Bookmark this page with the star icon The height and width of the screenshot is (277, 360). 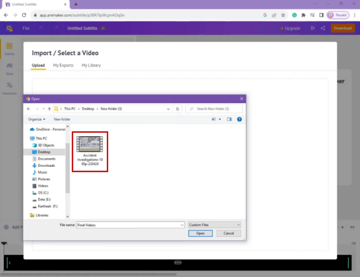(x=283, y=15)
